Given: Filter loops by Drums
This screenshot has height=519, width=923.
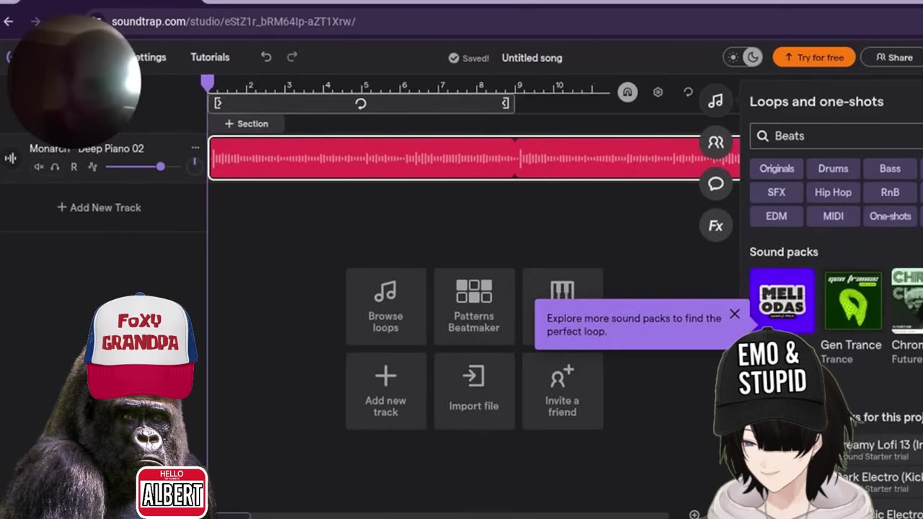Looking at the screenshot, I should (x=833, y=169).
